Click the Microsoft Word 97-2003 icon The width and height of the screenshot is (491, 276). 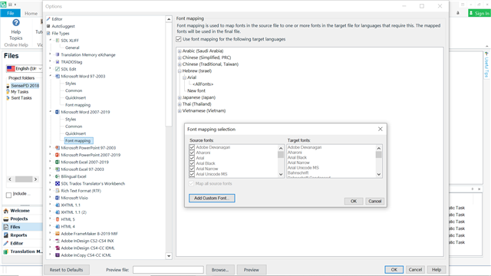(58, 77)
